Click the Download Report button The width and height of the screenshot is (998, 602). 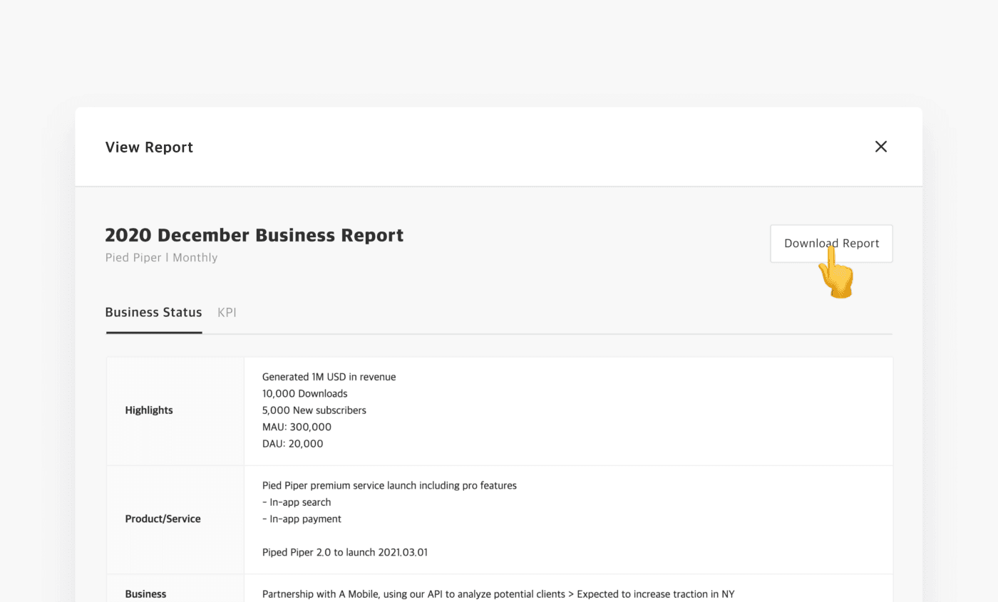coord(831,243)
